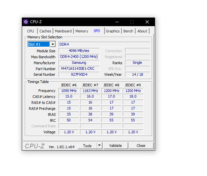This screenshot has width=207, height=176.
Task: Click the Samsung manufacturer value
Action: (79, 63)
